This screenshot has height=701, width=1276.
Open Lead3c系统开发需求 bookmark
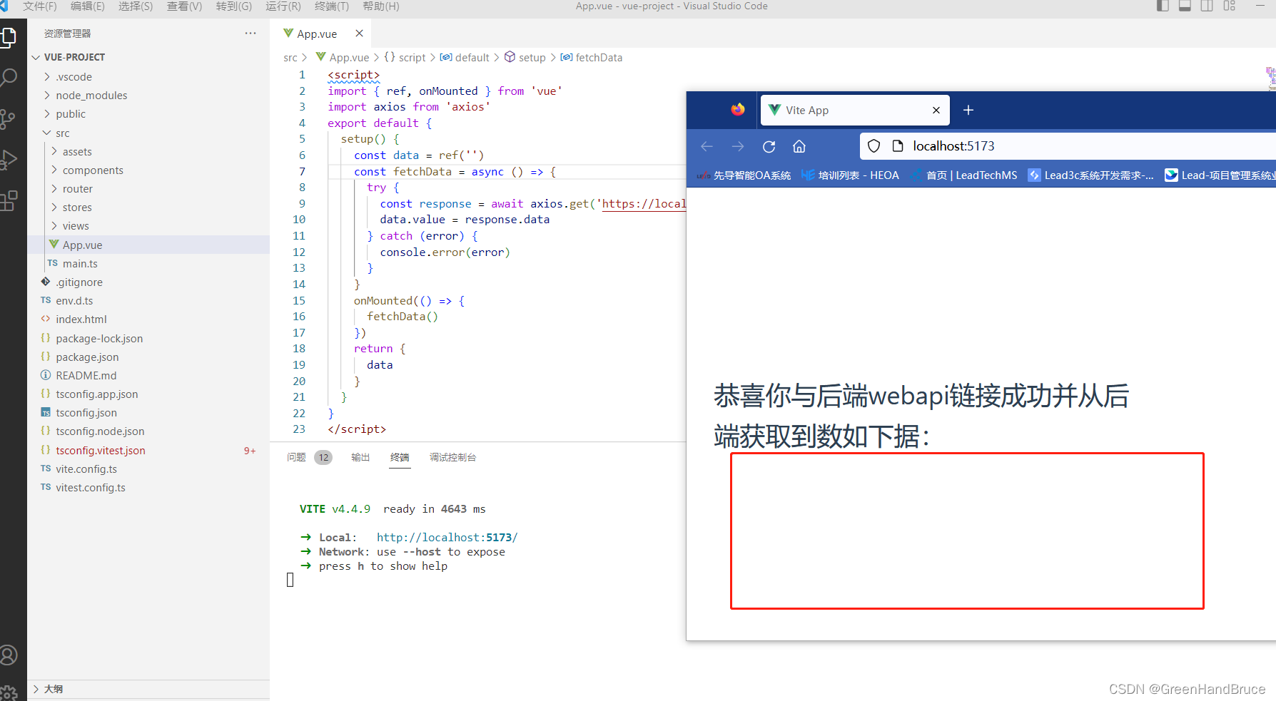[1090, 175]
